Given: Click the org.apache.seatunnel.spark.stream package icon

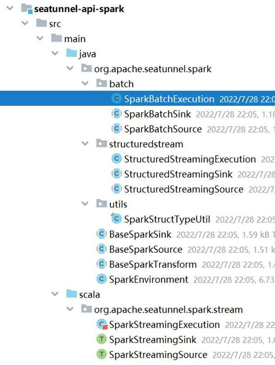Looking at the screenshot, I should point(86,309).
